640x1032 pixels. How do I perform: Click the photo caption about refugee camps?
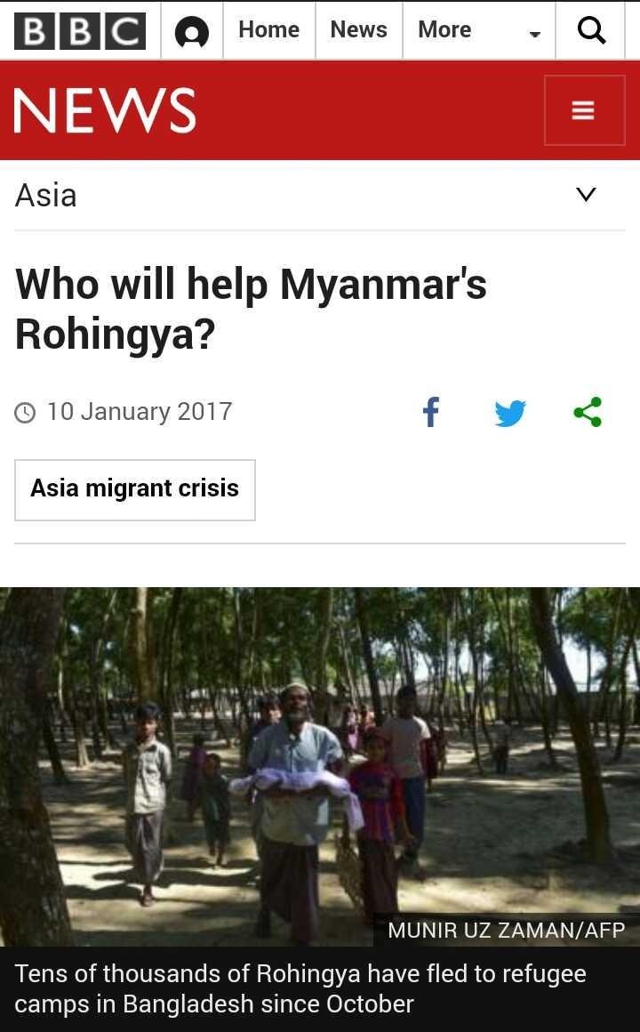(300, 988)
